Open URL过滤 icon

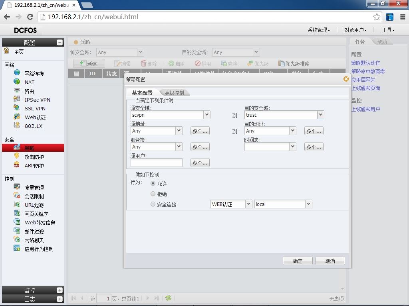tap(17, 204)
